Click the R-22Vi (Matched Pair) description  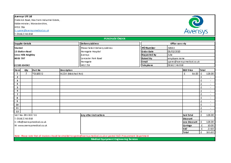(x=72, y=74)
